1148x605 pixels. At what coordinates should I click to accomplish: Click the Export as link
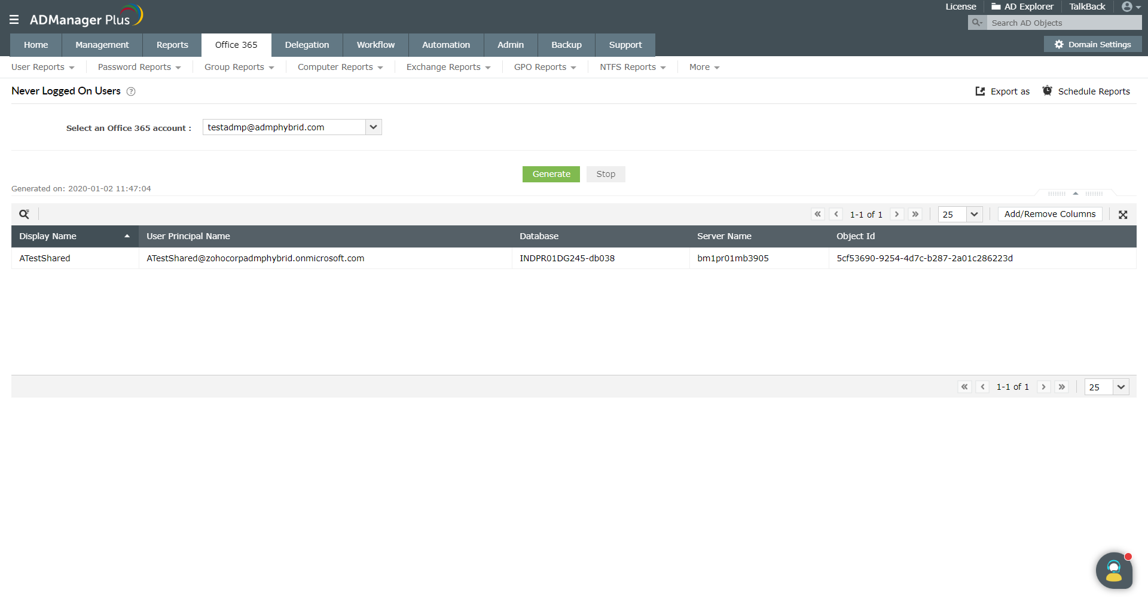[x=1010, y=91]
